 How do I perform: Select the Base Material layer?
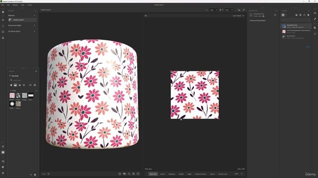(296, 37)
